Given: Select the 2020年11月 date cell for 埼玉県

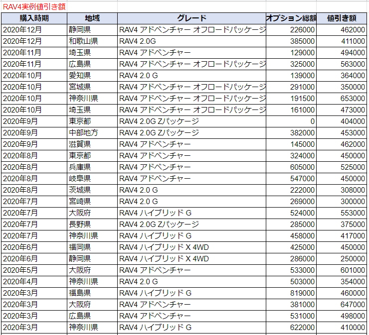Looking at the screenshot, I should pyautogui.click(x=34, y=53).
